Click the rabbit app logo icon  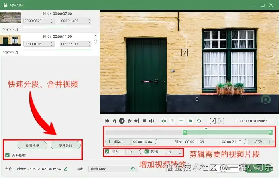(x=6, y=5)
